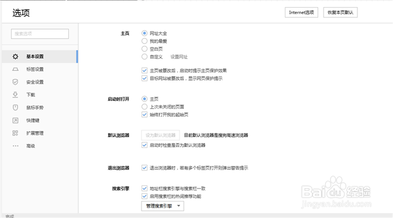Screen dimensions: 393x218
Task: Expand the 管理搜索引擎 dropdown
Action: pyautogui.click(x=163, y=206)
